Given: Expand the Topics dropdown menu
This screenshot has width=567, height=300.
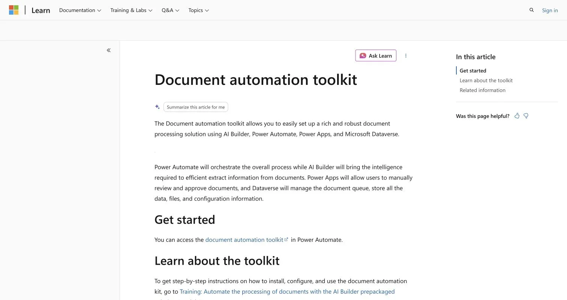Looking at the screenshot, I should [x=199, y=10].
